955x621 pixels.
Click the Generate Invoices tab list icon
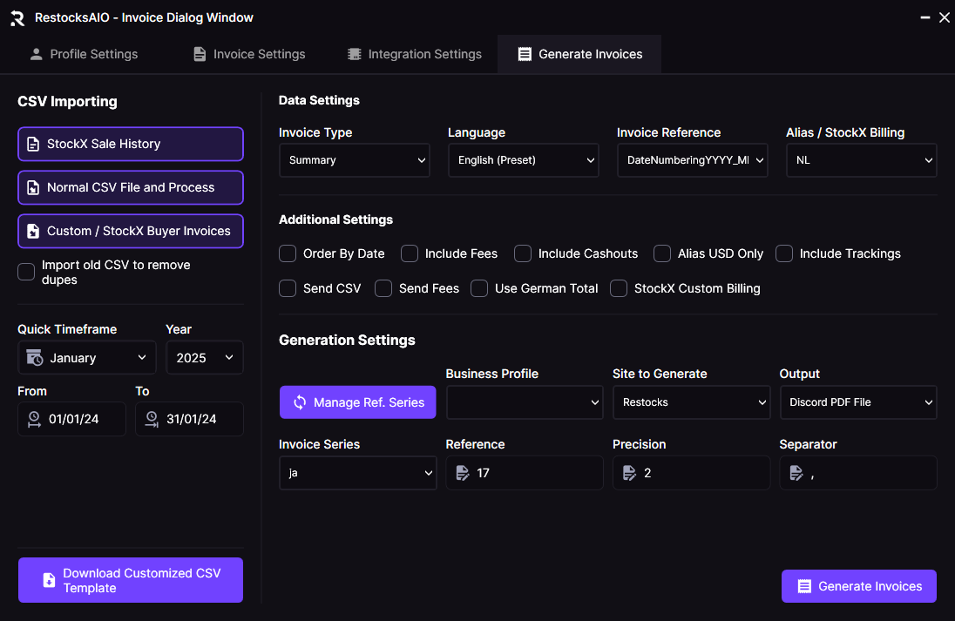coord(525,54)
